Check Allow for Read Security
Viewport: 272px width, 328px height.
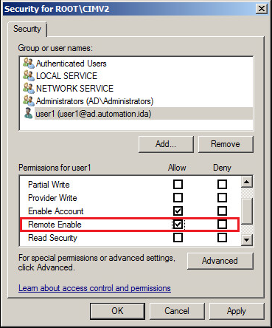click(x=178, y=238)
